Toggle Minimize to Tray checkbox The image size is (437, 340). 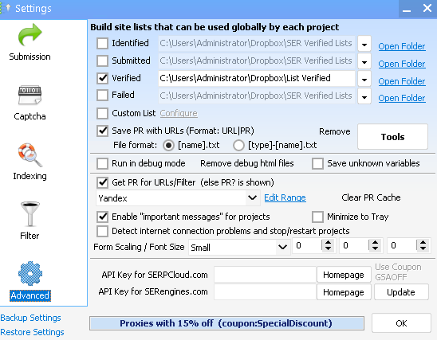[x=317, y=217]
